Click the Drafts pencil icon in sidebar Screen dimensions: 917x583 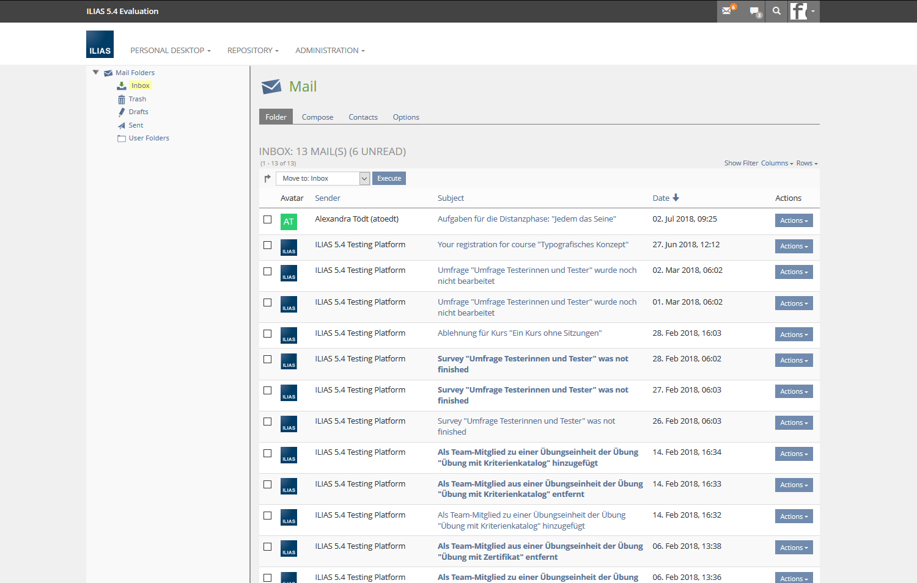[122, 112]
